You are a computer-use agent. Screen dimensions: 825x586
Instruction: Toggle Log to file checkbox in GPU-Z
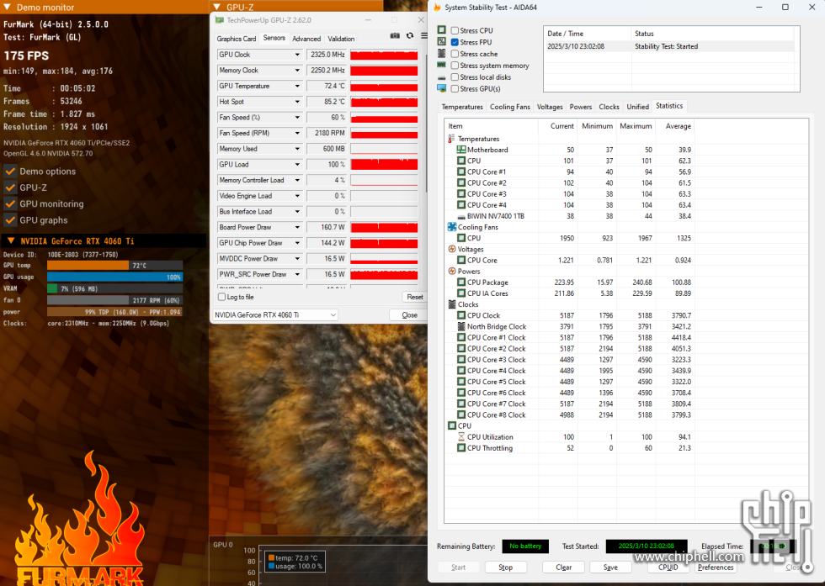pos(221,297)
